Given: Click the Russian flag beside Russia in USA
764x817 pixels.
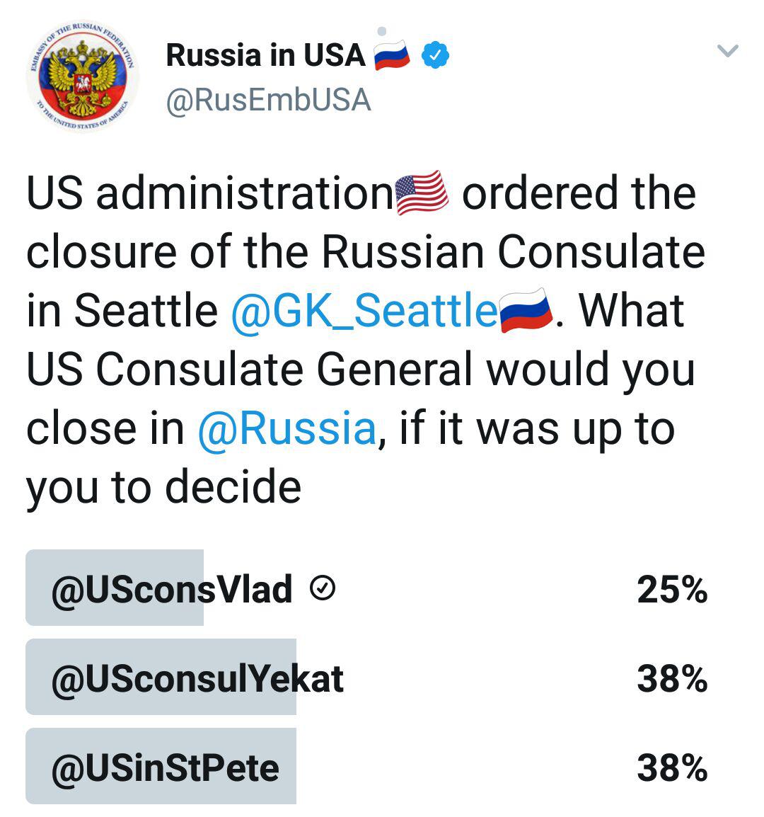Looking at the screenshot, I should 392,55.
